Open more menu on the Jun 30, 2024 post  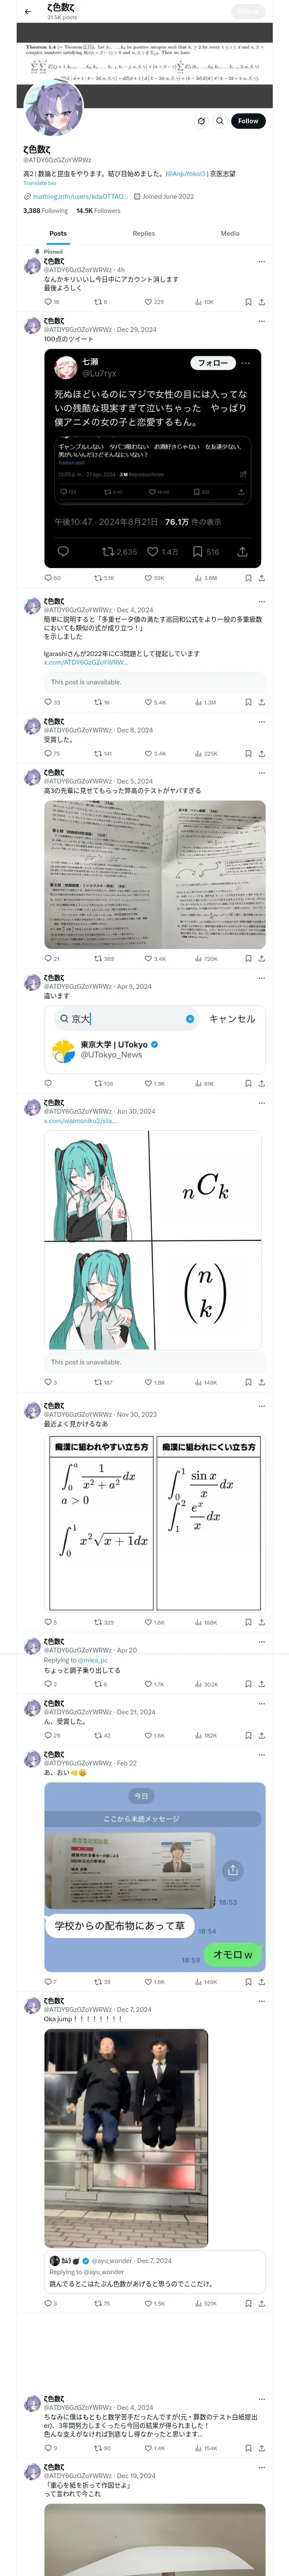[x=261, y=1103]
